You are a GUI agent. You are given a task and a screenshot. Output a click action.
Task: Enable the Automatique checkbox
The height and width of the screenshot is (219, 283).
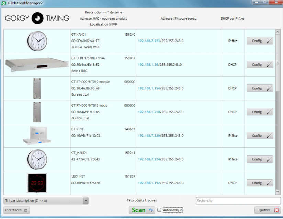pyautogui.click(x=159, y=210)
